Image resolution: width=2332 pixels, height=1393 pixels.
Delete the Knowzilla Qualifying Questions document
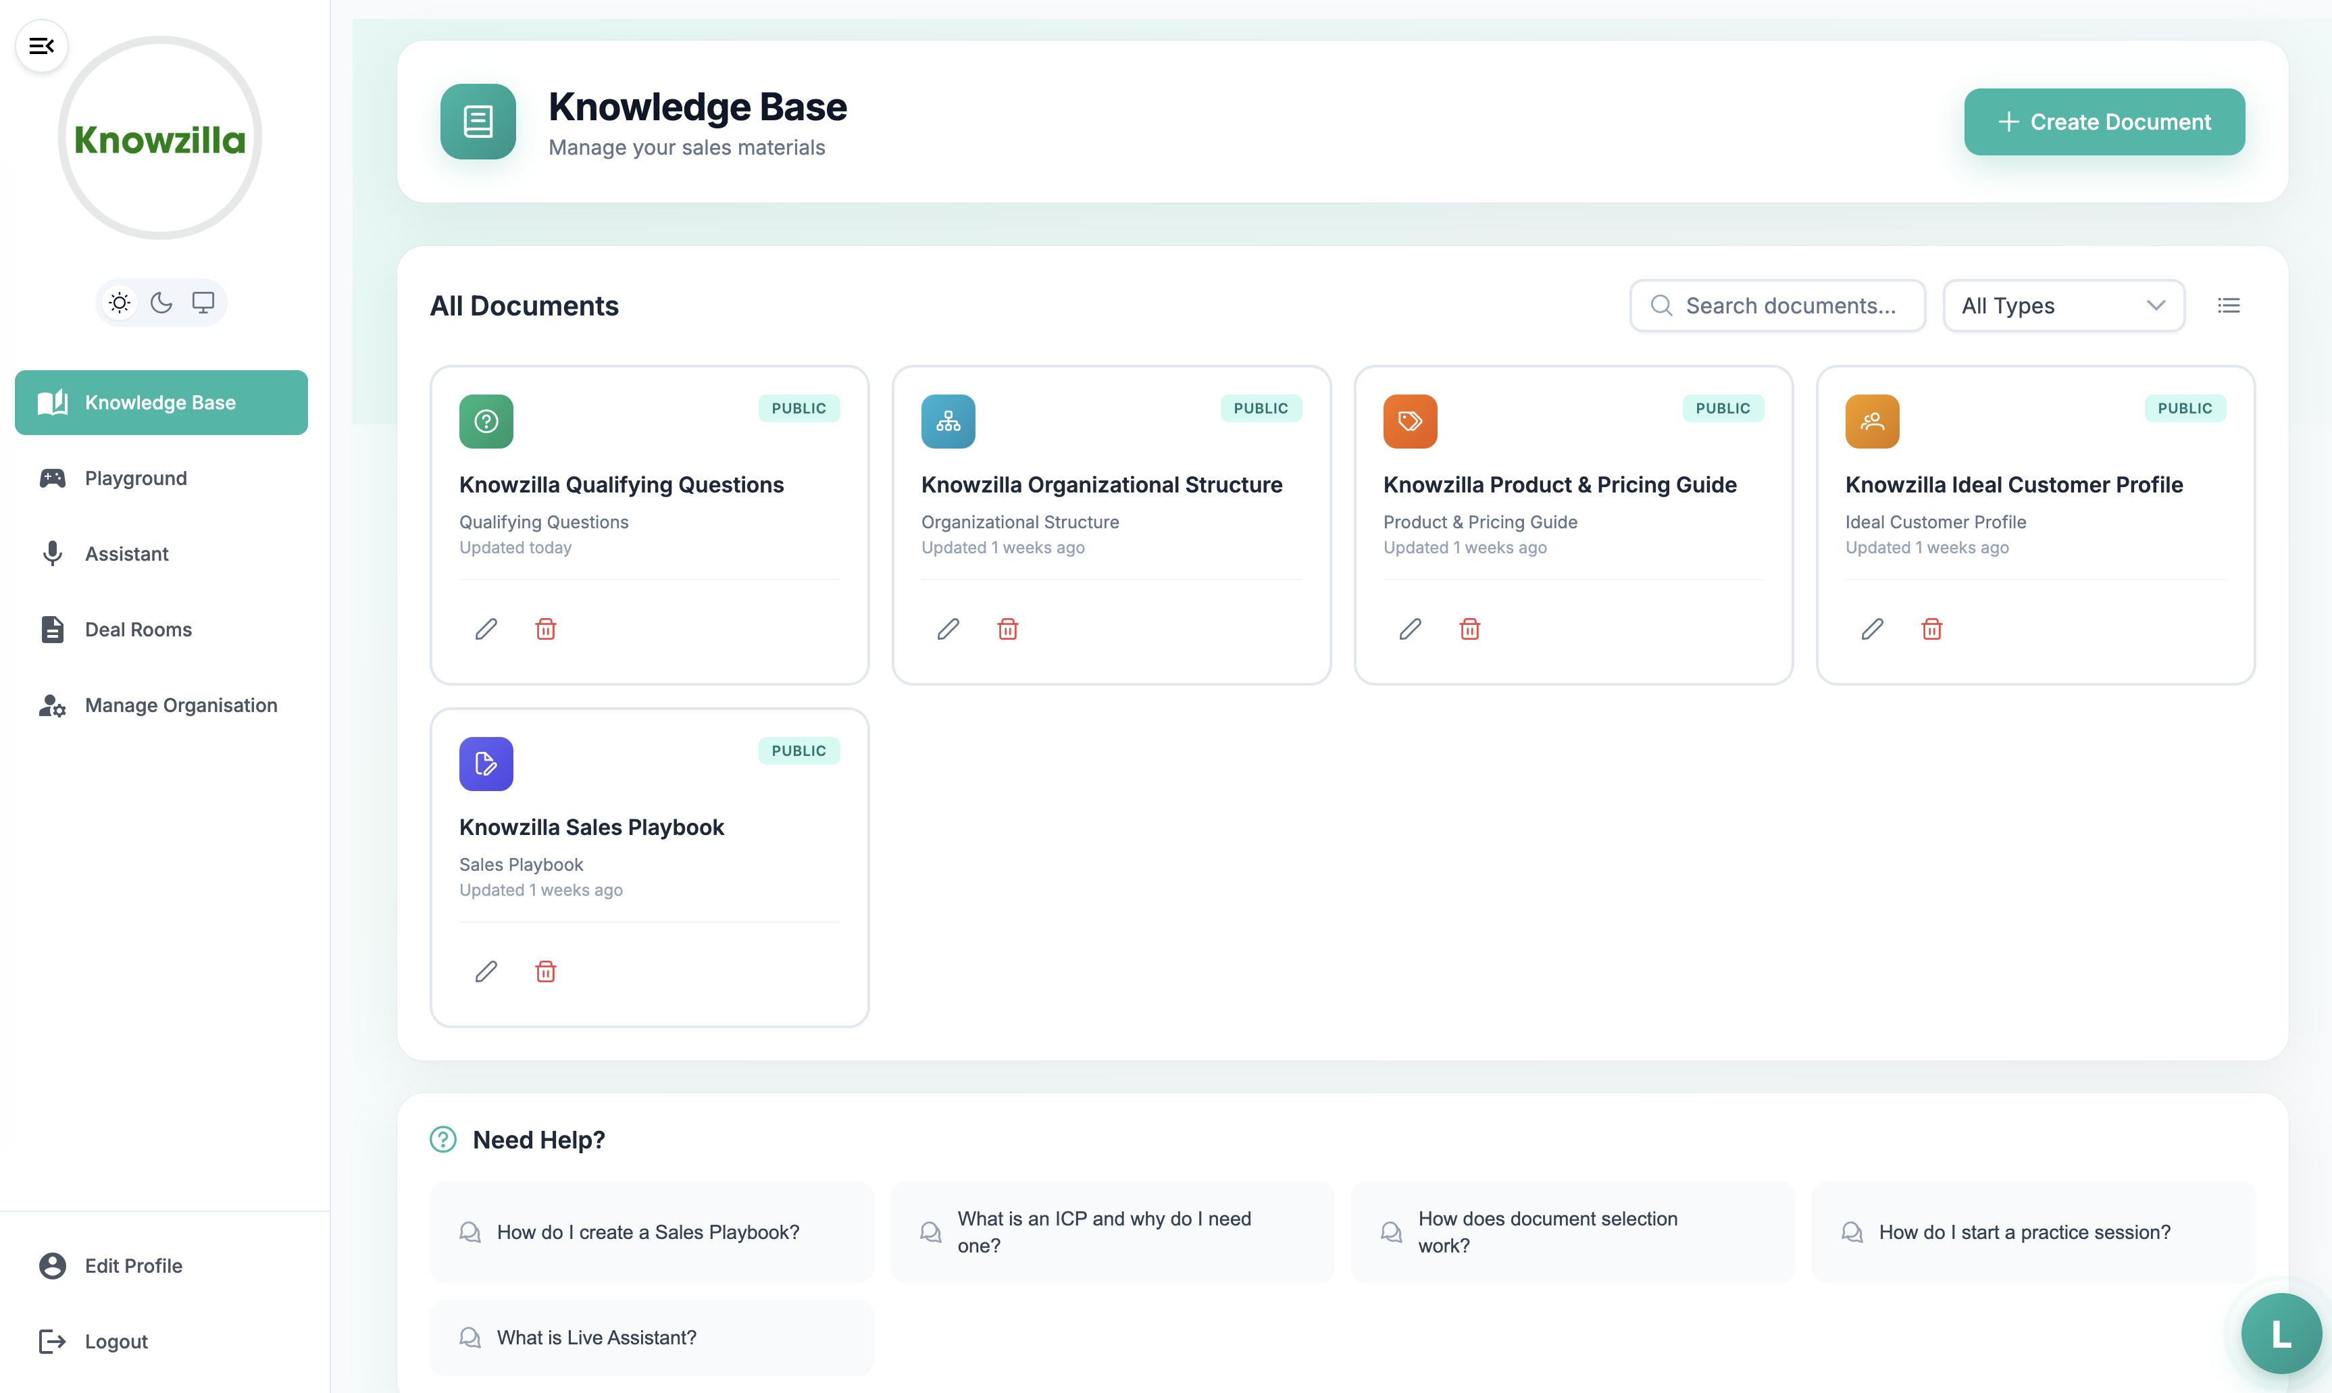(x=546, y=629)
